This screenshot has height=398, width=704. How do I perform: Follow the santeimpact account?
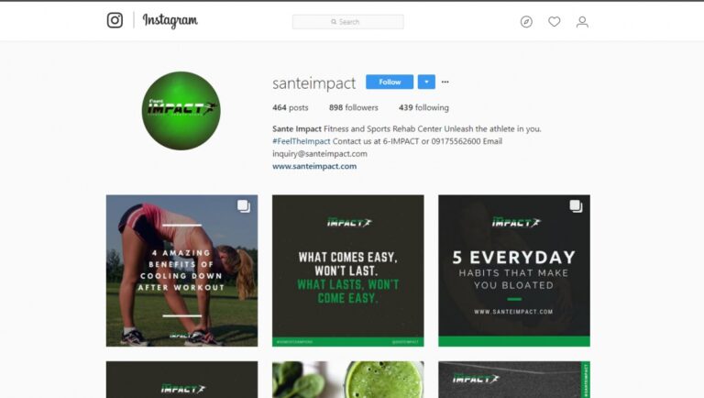[390, 82]
